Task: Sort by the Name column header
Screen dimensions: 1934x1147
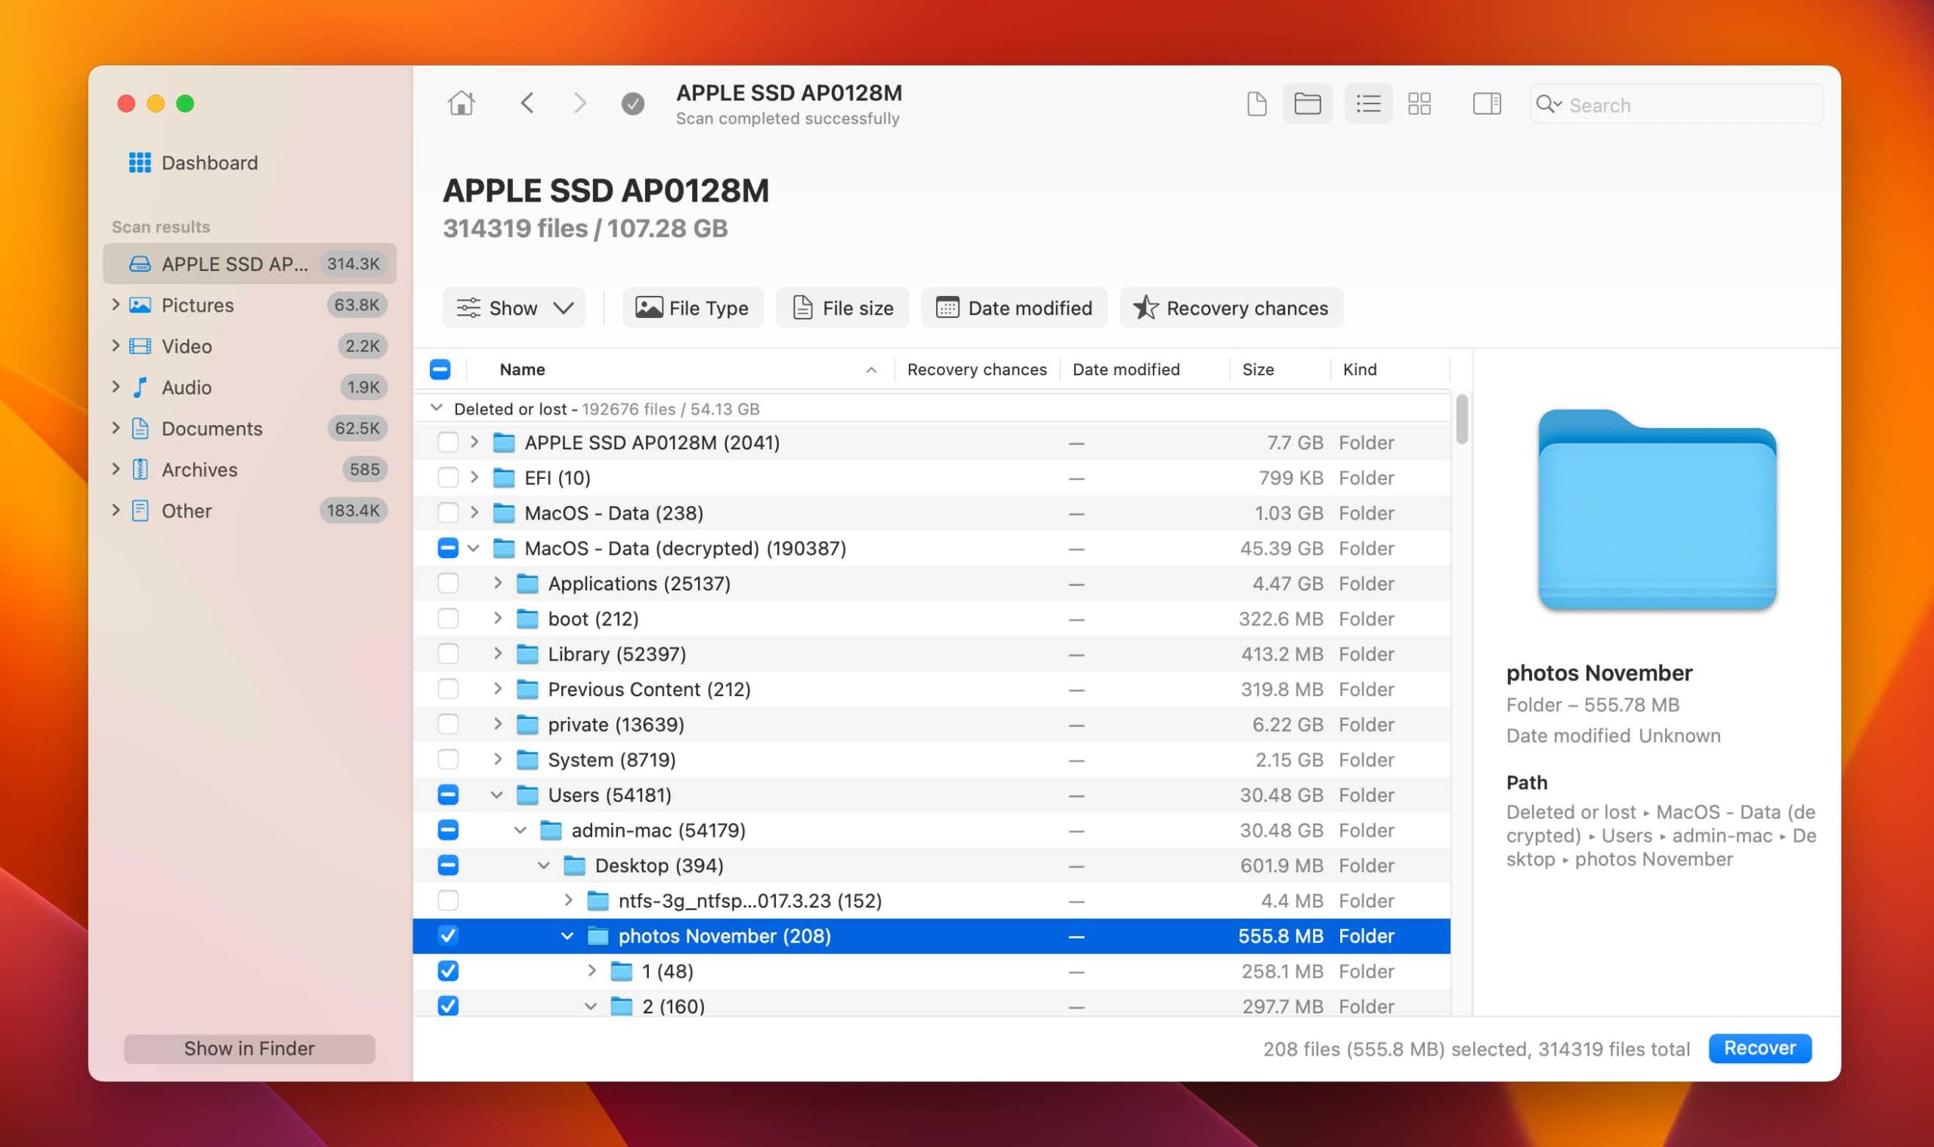Action: 522,369
